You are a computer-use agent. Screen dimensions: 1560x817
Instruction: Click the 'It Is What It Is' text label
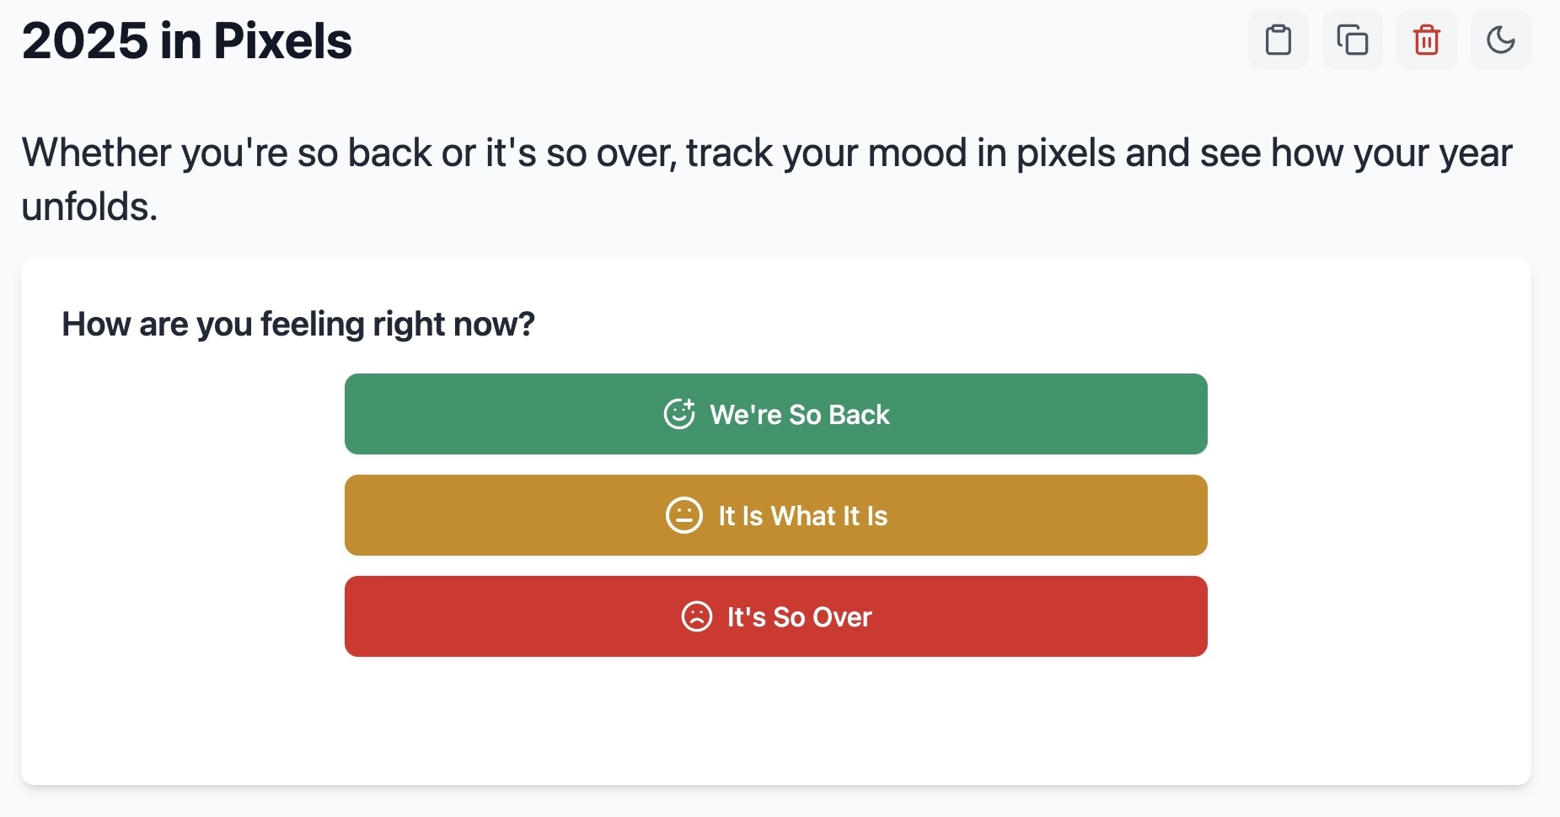tap(802, 516)
